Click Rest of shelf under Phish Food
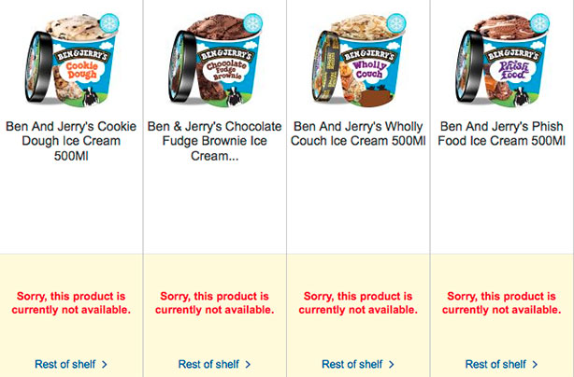The width and height of the screenshot is (574, 377). click(495, 364)
